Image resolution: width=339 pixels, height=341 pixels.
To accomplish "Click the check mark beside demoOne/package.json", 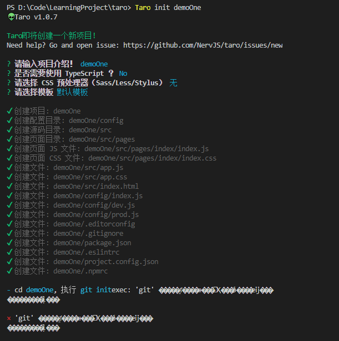I will [x=9, y=242].
